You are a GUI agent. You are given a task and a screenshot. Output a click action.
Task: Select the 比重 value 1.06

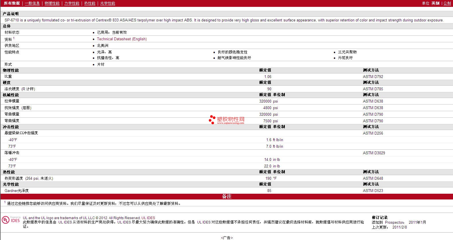click(x=268, y=77)
